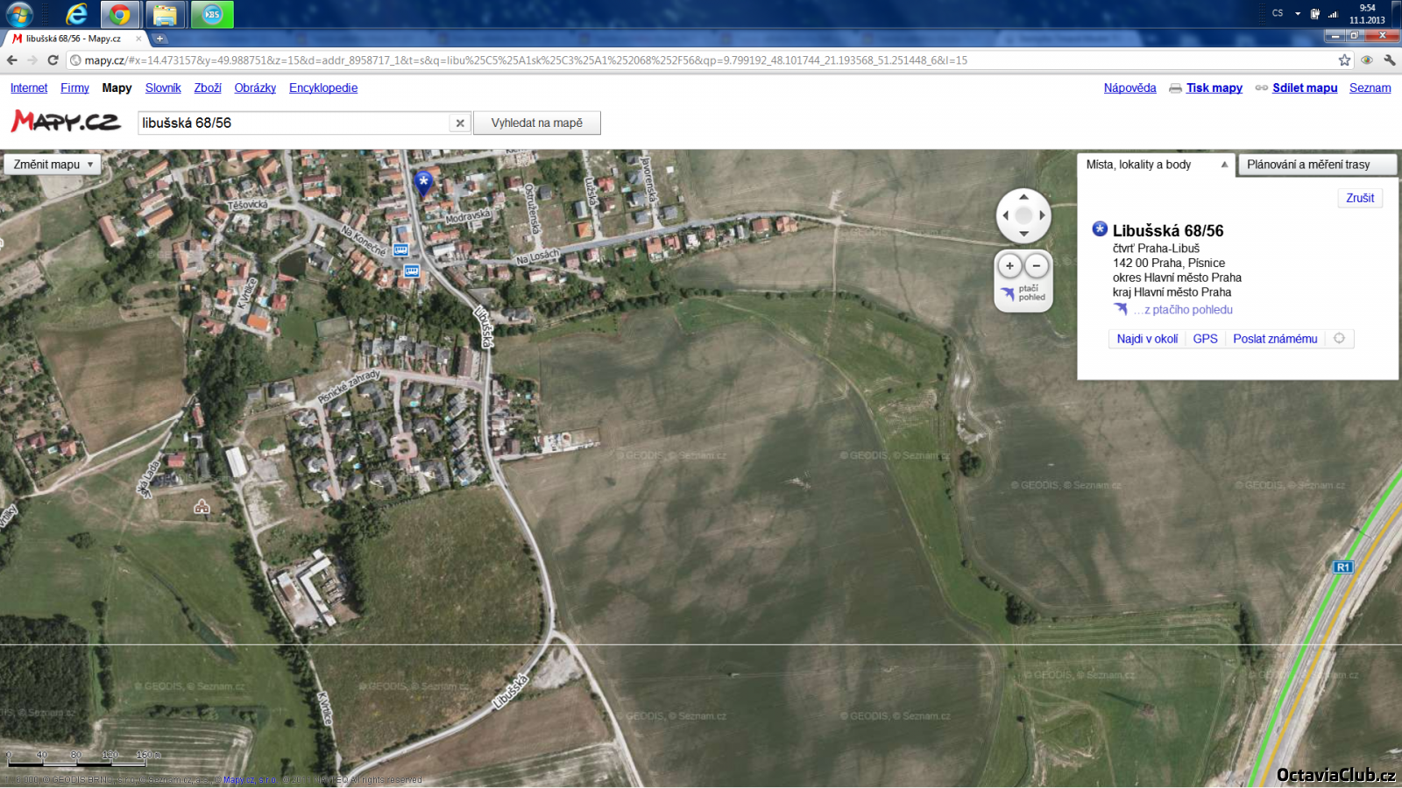1402x788 pixels.
Task: Open the Najdi v okolí link
Action: pyautogui.click(x=1147, y=339)
